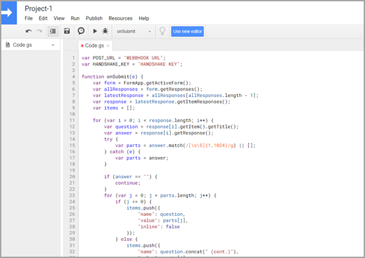Screen dimensions: 365x258
Task: Click question.concat(" (cont.)") on line 32
Action: (x=198, y=251)
